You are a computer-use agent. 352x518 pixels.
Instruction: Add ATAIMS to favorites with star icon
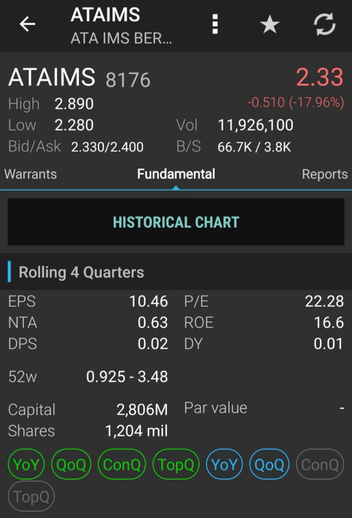point(270,24)
